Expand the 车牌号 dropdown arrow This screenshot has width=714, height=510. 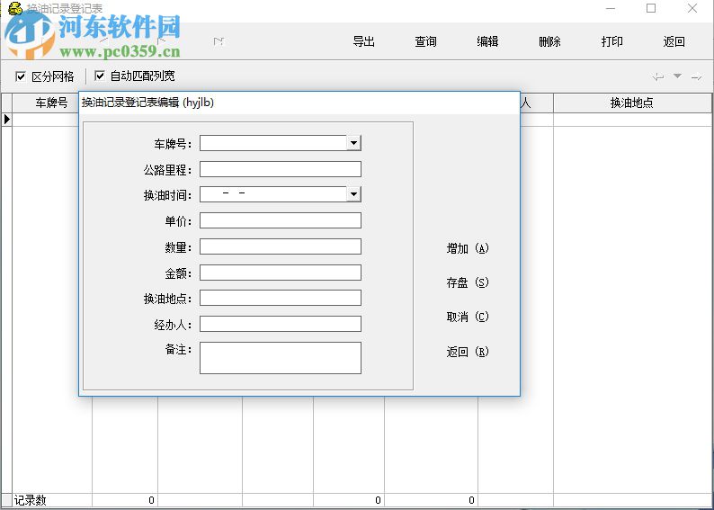(353, 143)
